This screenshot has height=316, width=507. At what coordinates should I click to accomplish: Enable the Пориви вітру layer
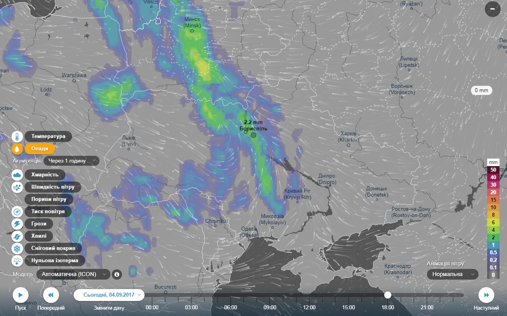pos(49,199)
